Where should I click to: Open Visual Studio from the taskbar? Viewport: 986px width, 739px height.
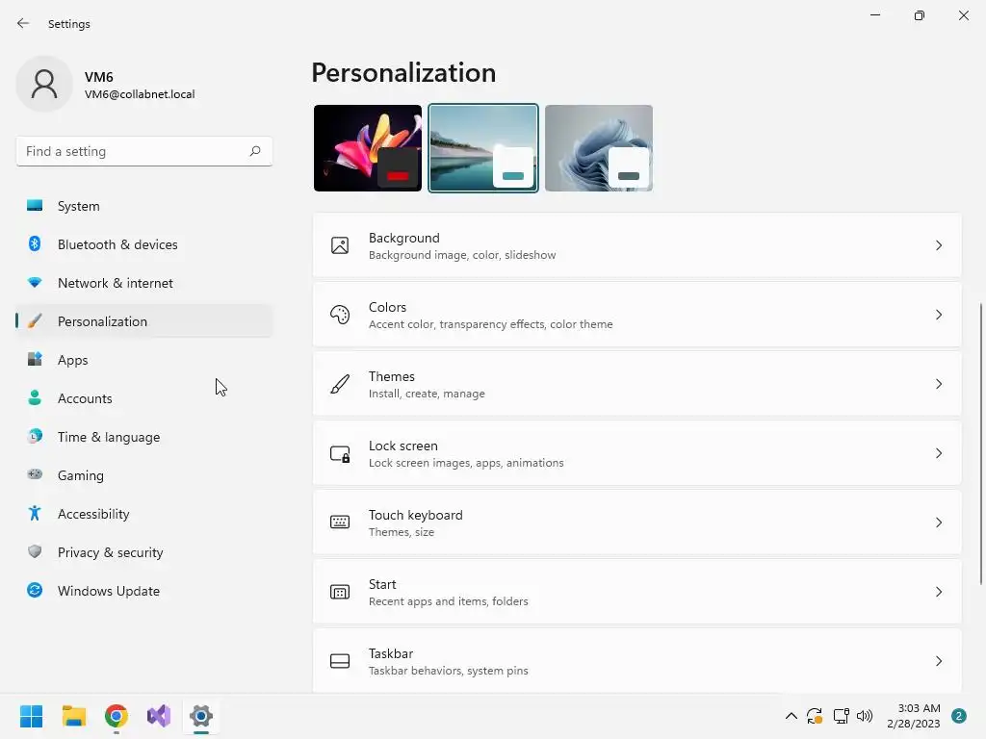click(x=159, y=716)
